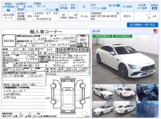This screenshot has width=161, height=119.
Task: Open 下回りを見る underbody view
Action: pos(102,36)
